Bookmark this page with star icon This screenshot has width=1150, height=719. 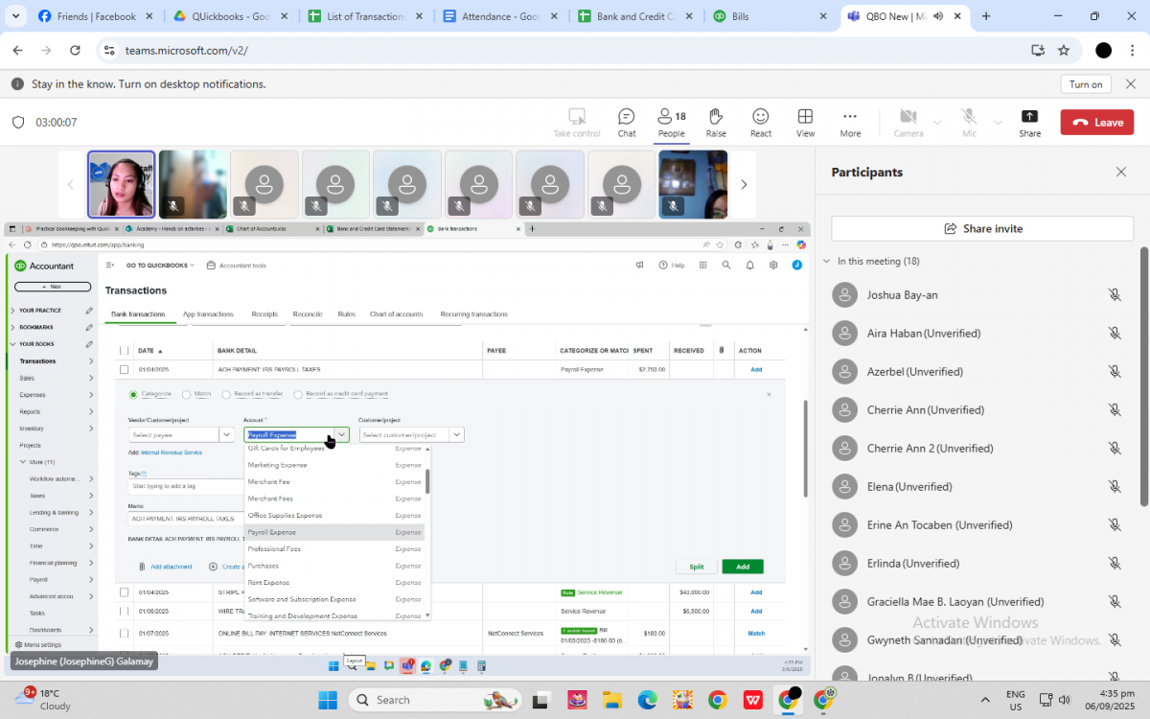[x=1064, y=50]
